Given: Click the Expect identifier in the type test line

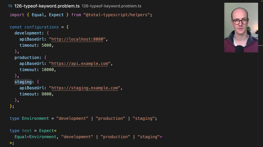Looking at the screenshot, I should (46, 131).
